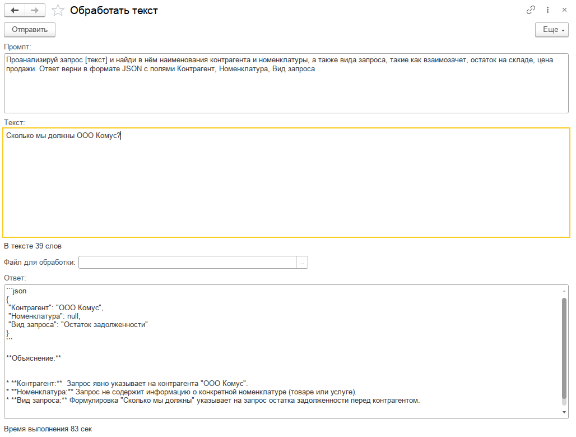This screenshot has height=437, width=576.
Task: Click the 'Файл для обработки:' label
Action: coord(39,263)
